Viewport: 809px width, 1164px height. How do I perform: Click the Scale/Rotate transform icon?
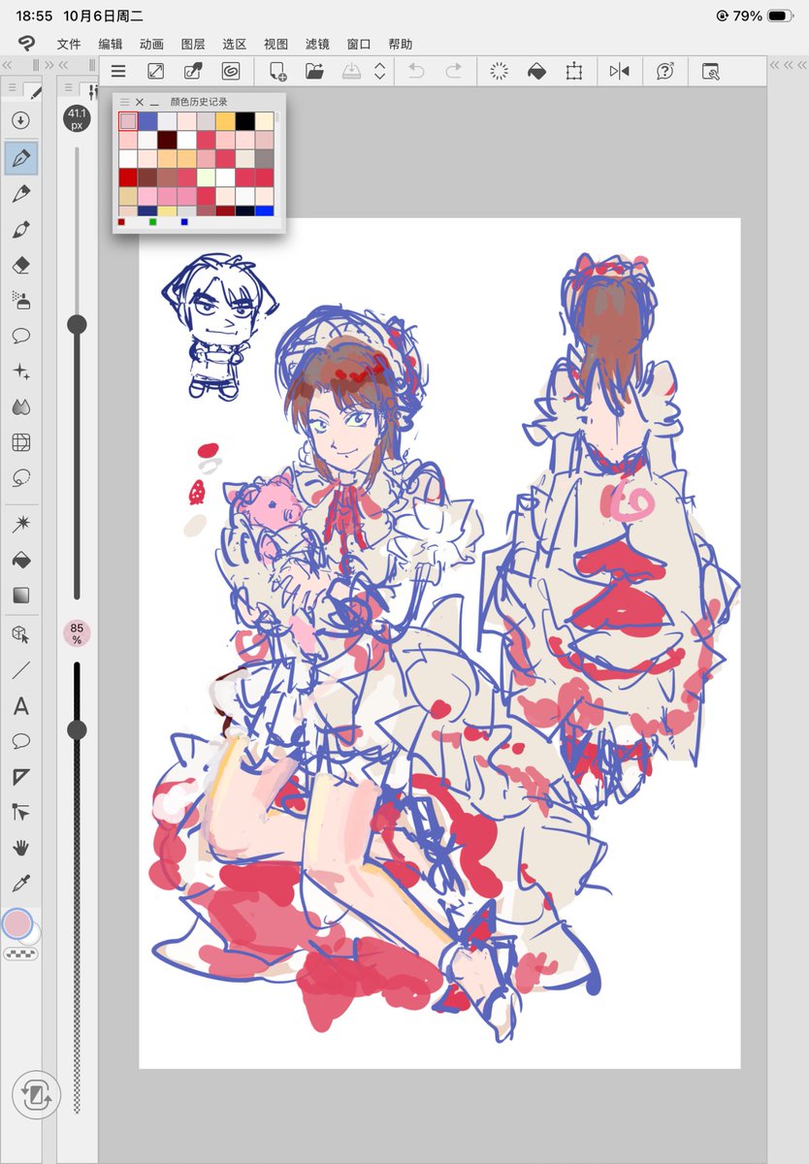pos(573,71)
